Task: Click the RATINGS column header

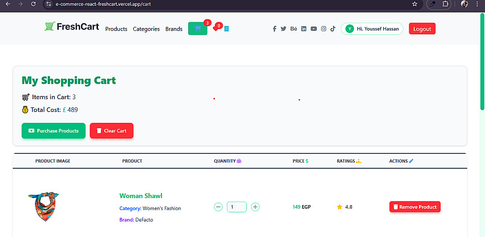Action: 349,161
